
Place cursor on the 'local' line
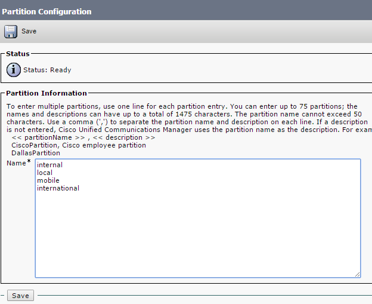[45, 173]
